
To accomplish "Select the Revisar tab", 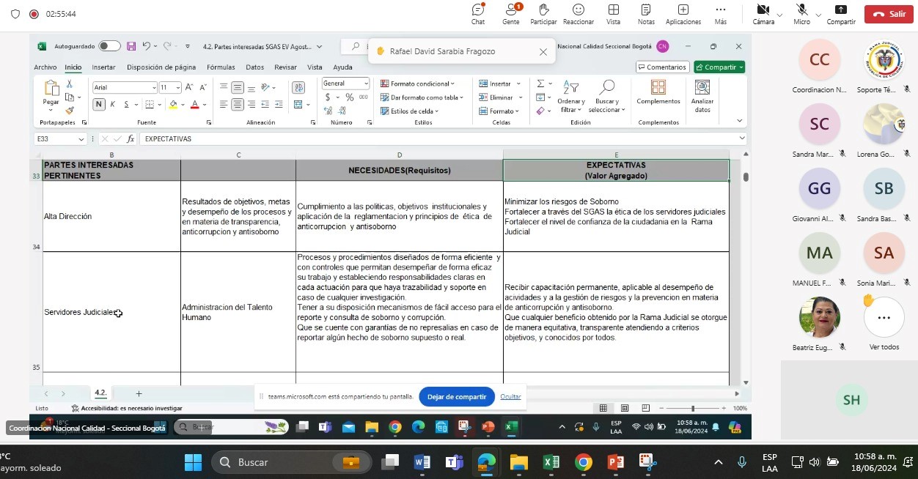I will [285, 67].
